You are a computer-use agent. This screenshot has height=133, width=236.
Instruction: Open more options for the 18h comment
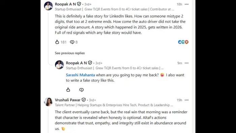tap(186, 4)
